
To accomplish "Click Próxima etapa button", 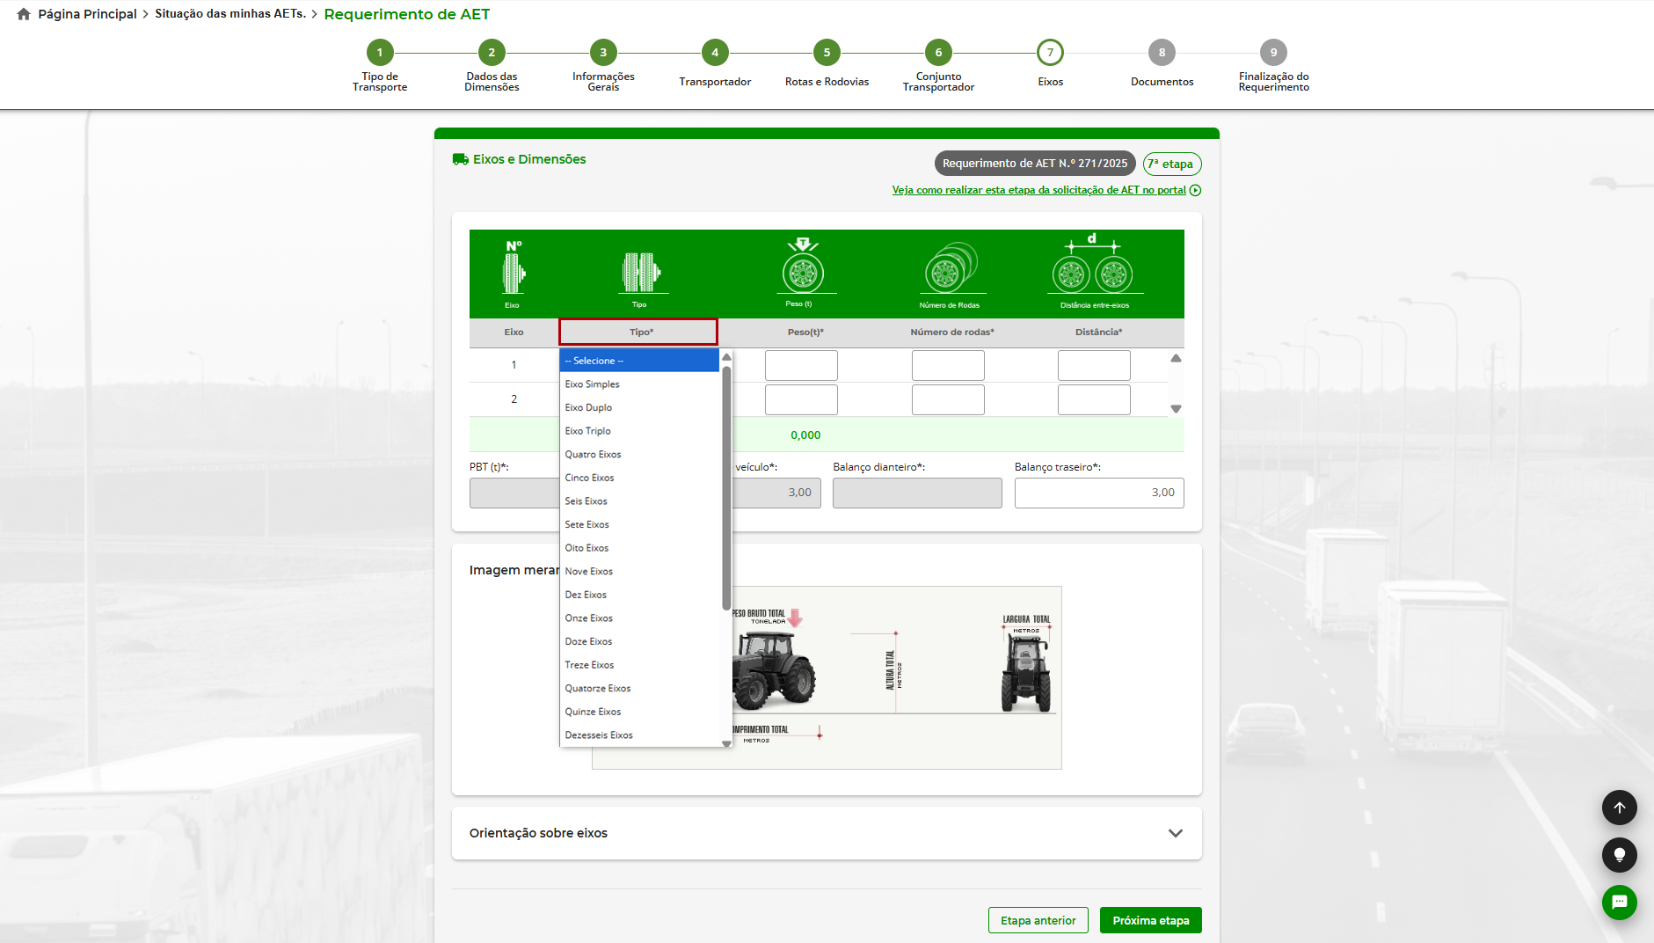I will (1151, 920).
